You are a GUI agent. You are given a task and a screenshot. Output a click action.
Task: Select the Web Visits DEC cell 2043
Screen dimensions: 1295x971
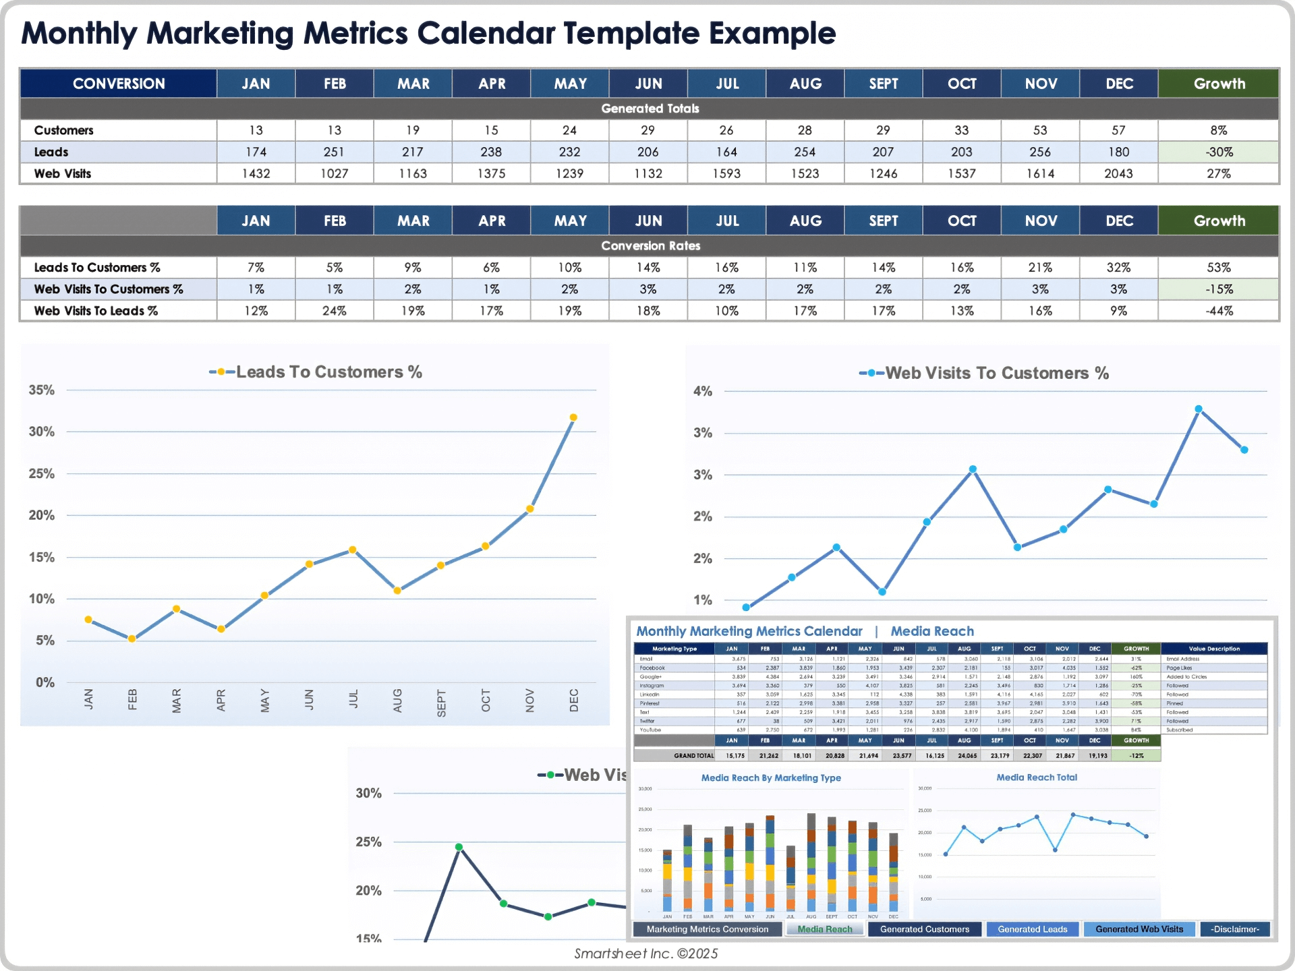click(1118, 173)
